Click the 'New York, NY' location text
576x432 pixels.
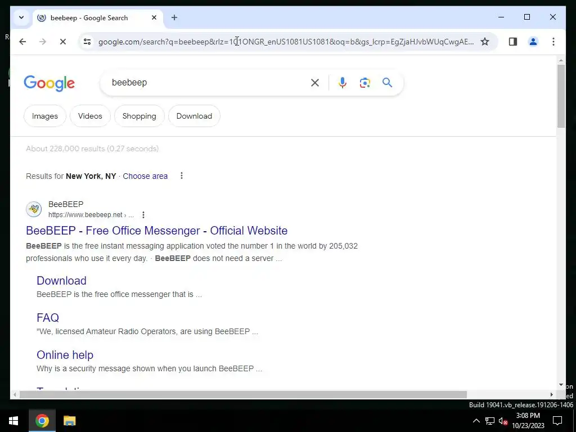pos(91,176)
